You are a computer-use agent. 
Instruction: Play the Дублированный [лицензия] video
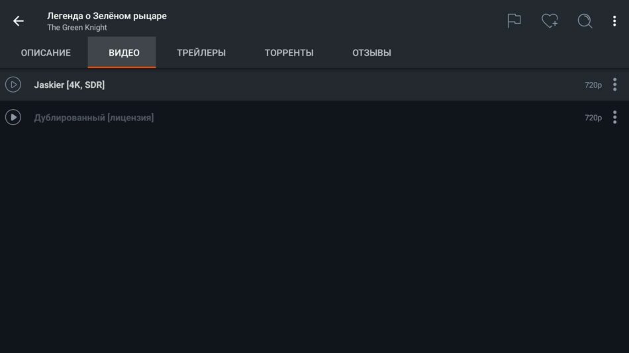pyautogui.click(x=13, y=118)
